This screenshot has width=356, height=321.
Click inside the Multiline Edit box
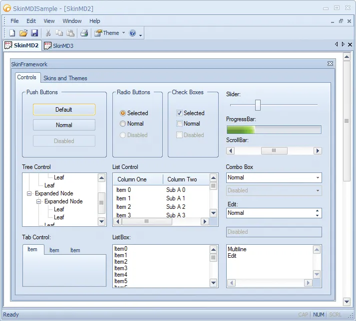click(x=270, y=262)
